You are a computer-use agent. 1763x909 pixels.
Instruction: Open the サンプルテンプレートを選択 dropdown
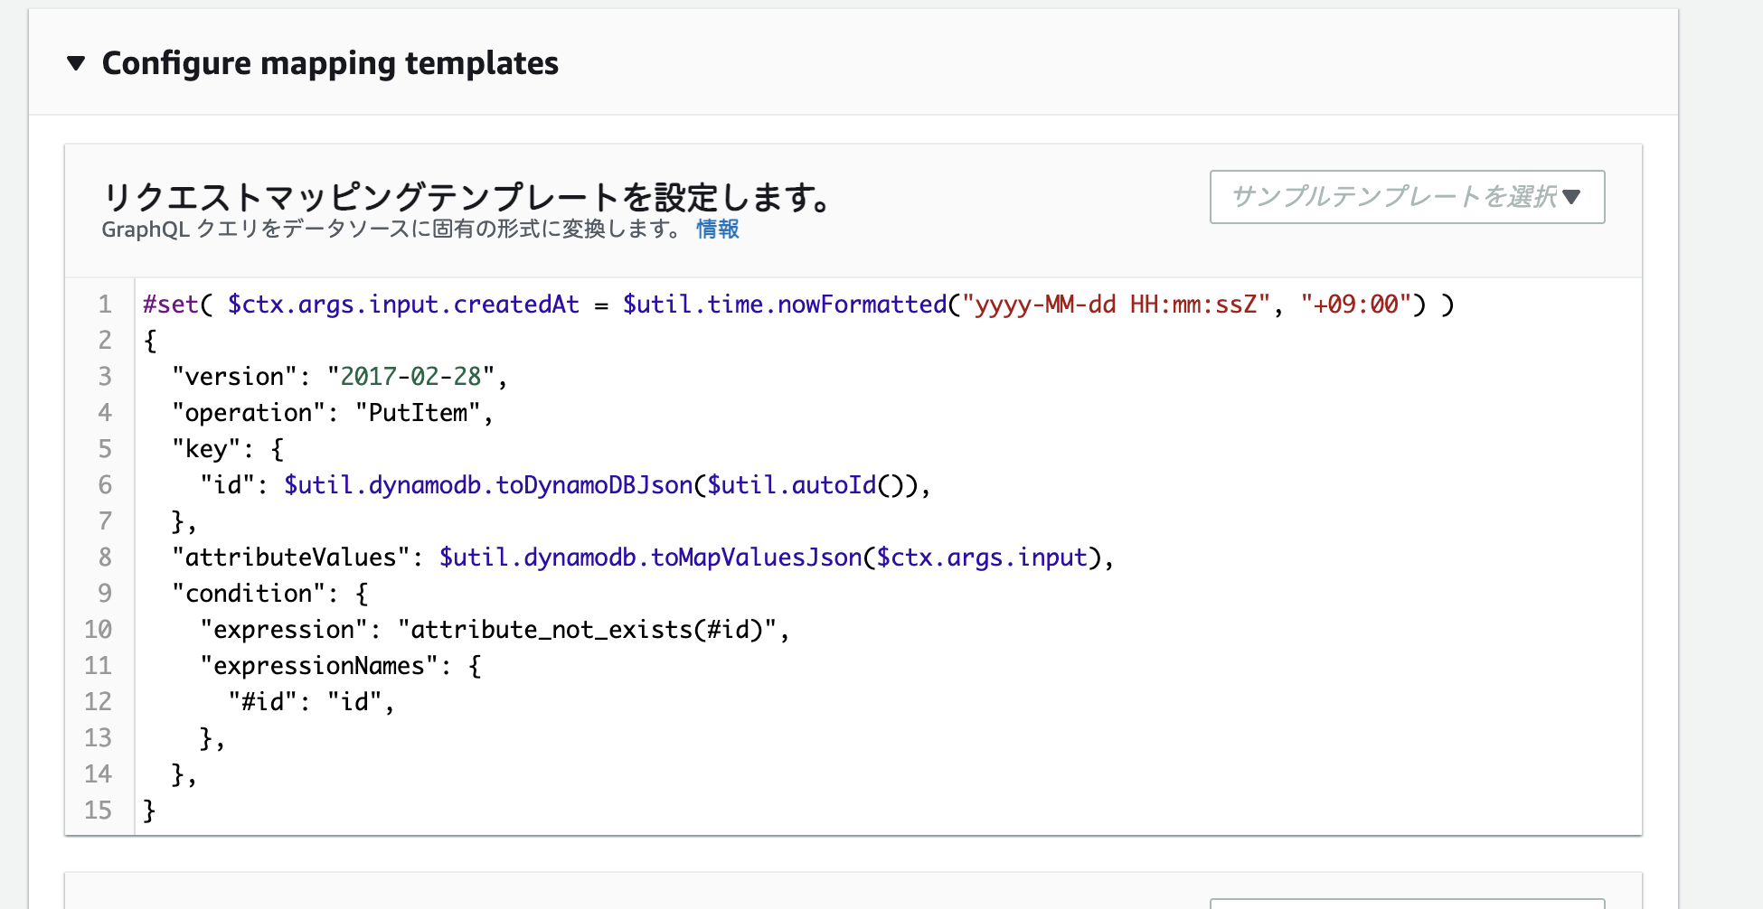(x=1407, y=197)
